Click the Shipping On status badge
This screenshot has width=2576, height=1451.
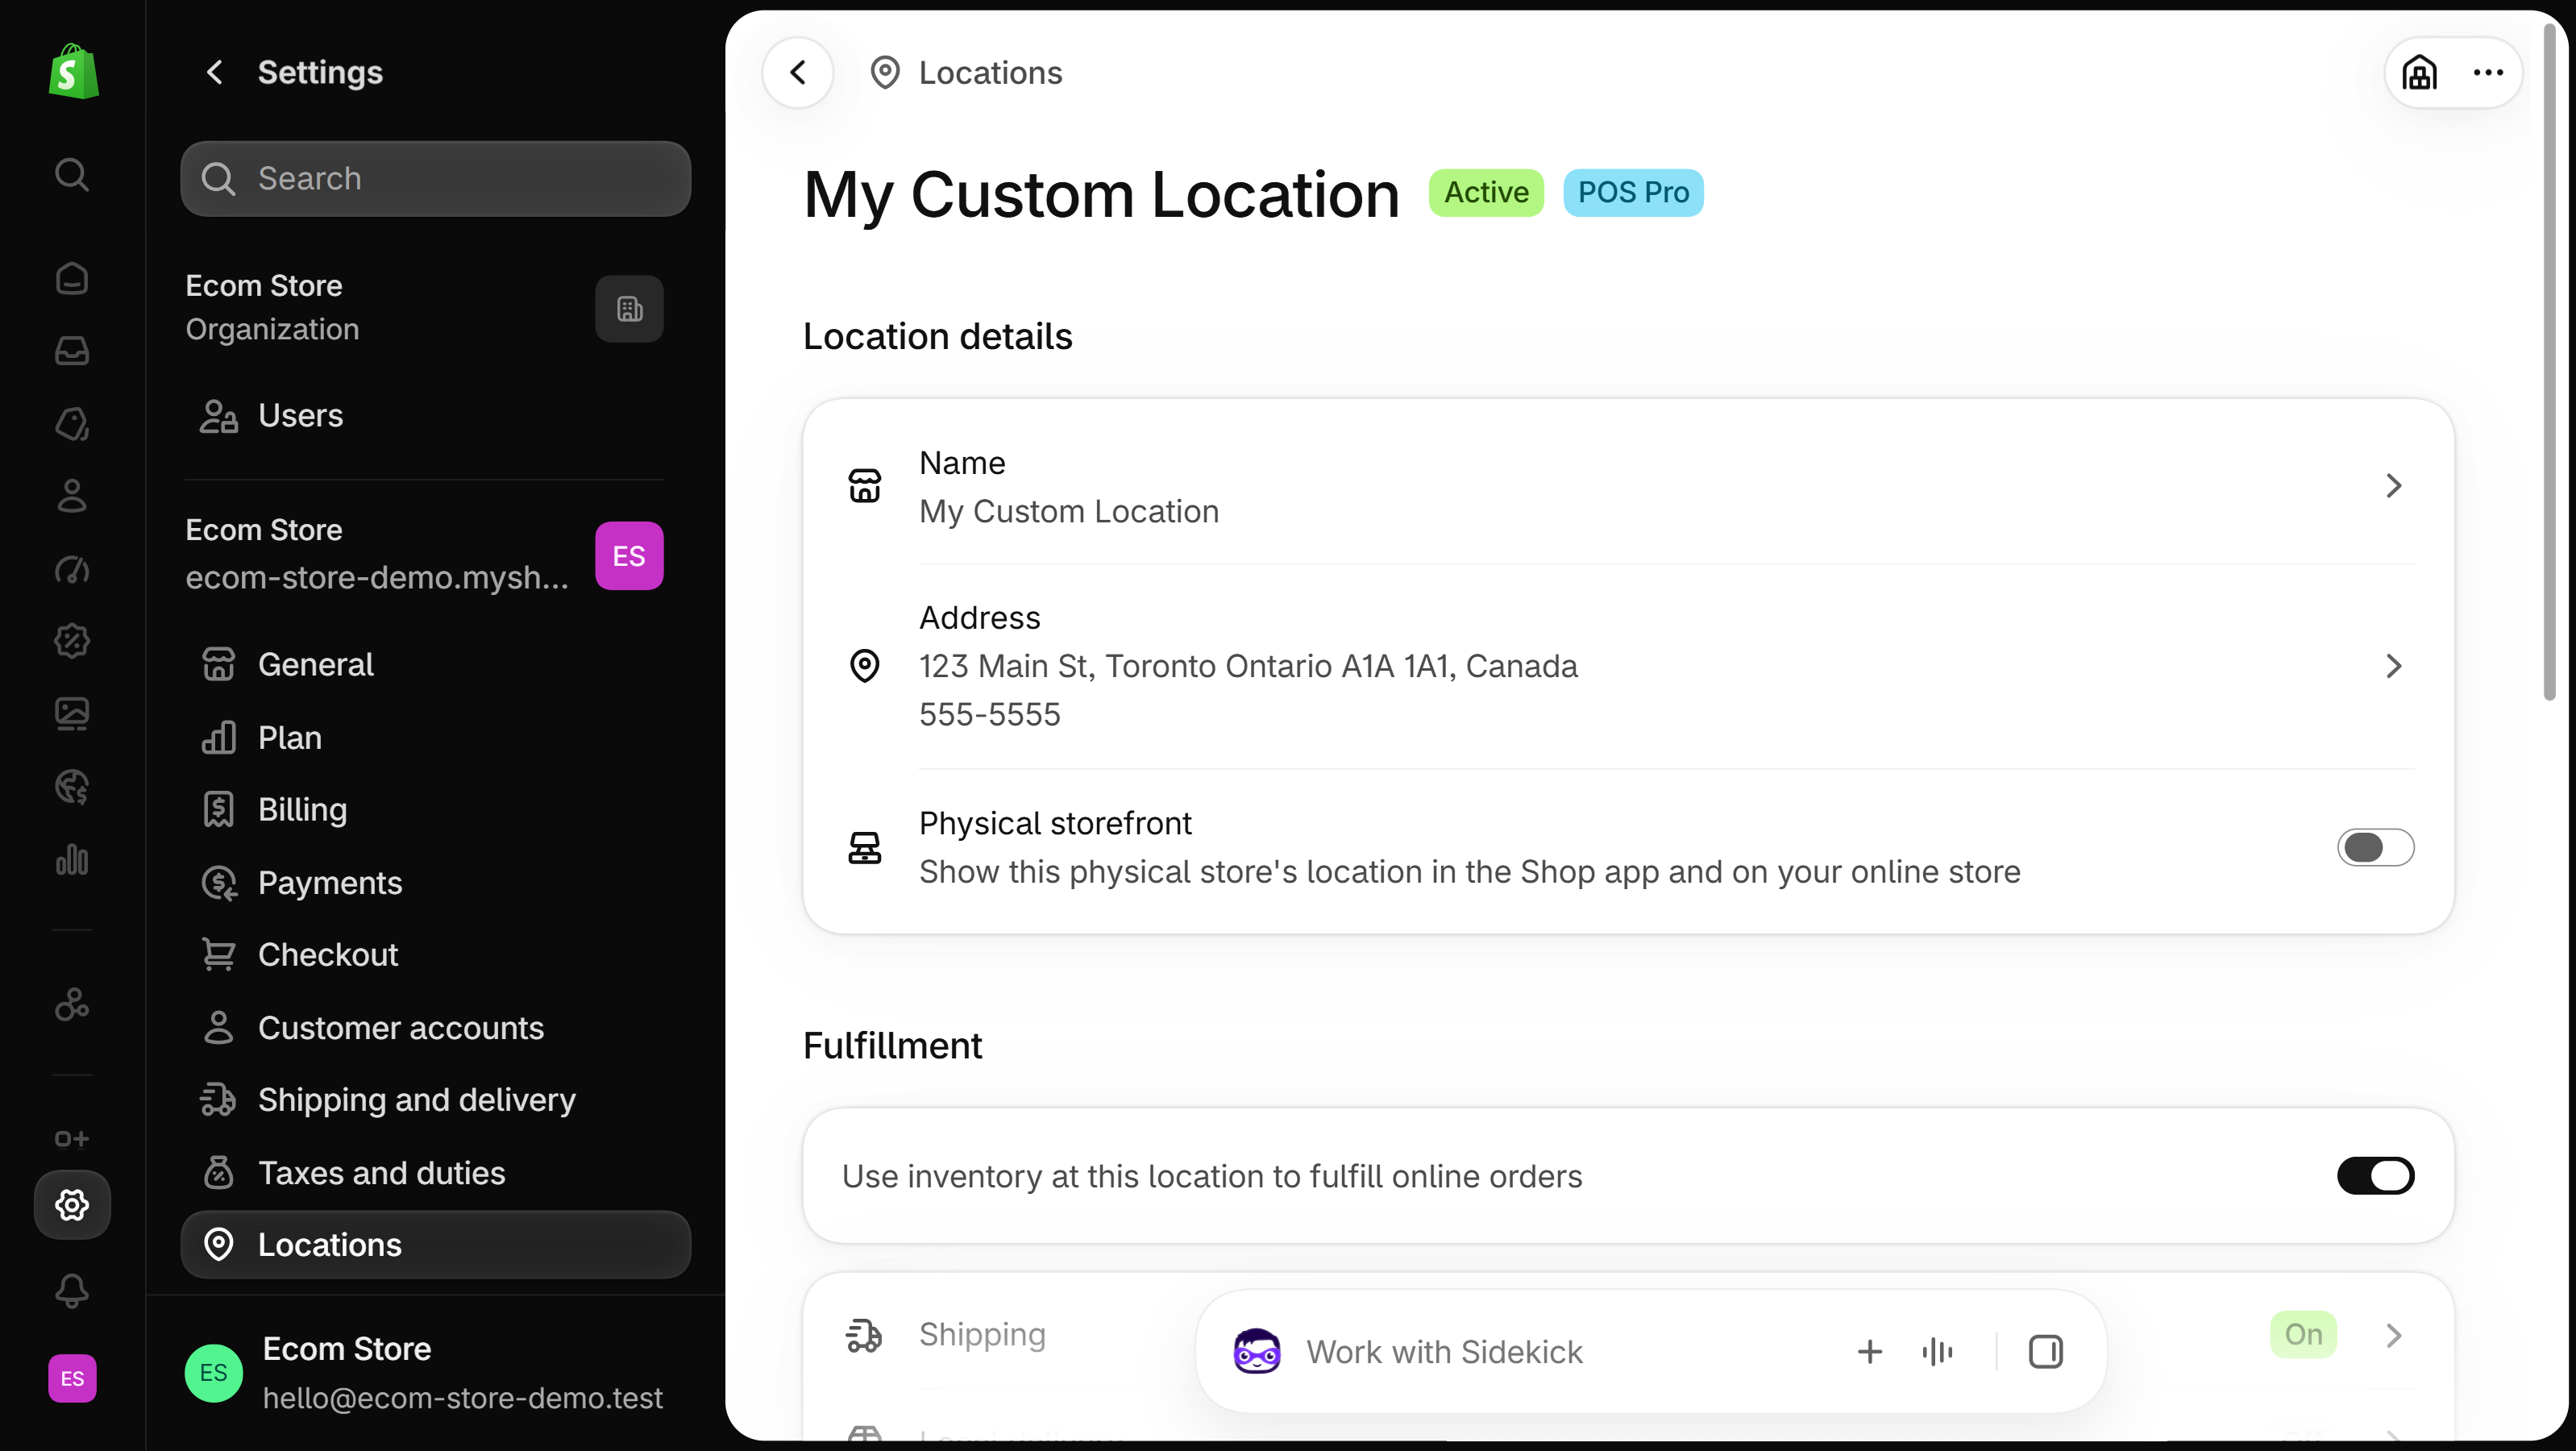pos(2303,1334)
